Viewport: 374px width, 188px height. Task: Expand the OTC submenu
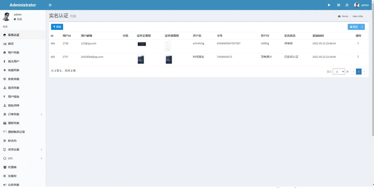click(x=41, y=158)
